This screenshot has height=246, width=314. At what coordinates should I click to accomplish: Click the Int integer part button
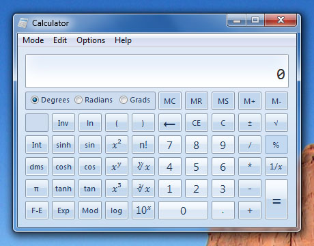(x=37, y=145)
